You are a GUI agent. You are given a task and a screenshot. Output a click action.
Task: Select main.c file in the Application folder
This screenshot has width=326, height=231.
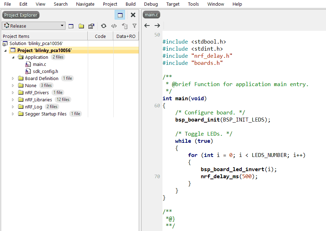coord(39,64)
